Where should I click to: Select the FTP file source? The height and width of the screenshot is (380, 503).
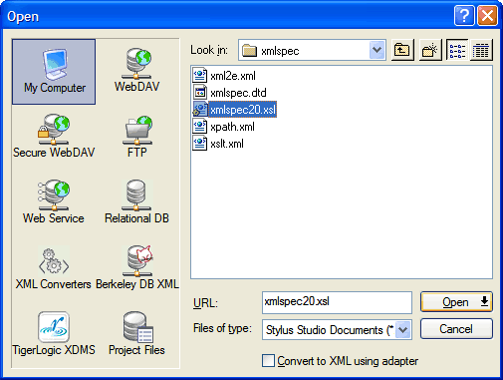point(137,137)
